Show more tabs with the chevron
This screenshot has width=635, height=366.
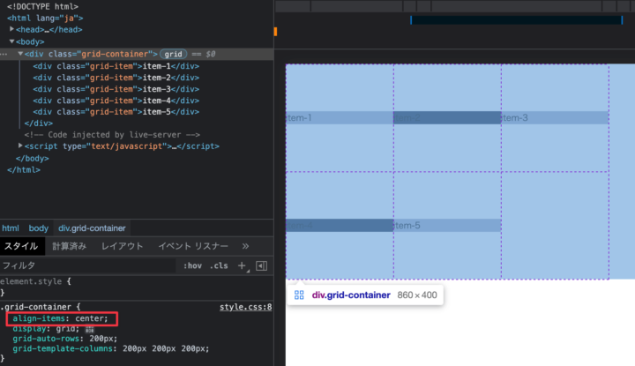pyautogui.click(x=245, y=246)
